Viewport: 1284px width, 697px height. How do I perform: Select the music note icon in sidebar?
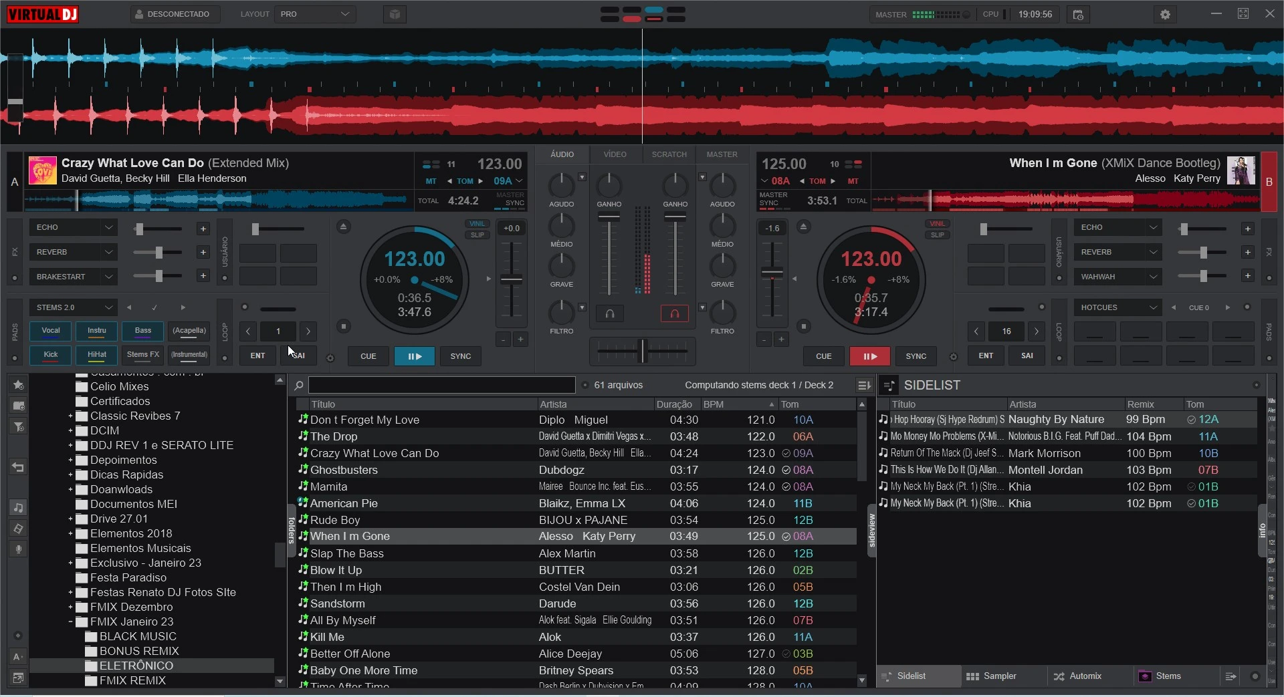(x=18, y=508)
